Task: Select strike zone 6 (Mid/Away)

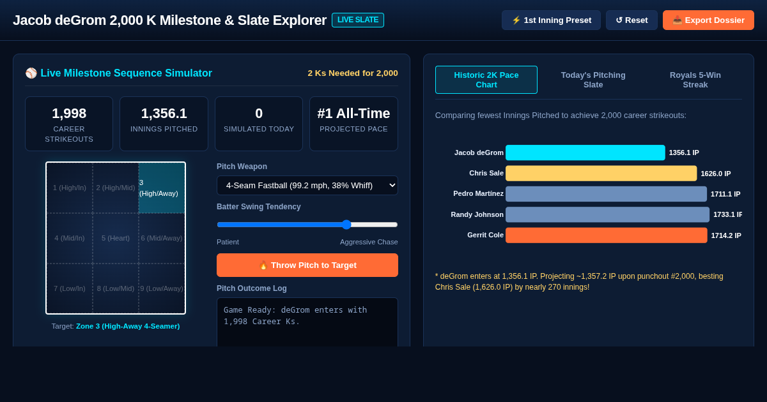Action: click(x=162, y=238)
